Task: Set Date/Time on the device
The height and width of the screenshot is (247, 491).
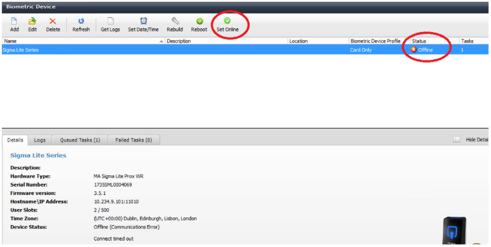Action: [x=143, y=21]
